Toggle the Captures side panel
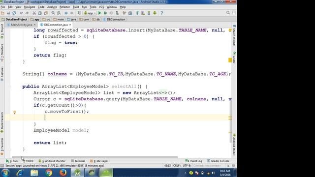Image resolution: width=315 pixels, height=177 pixels. point(2,74)
